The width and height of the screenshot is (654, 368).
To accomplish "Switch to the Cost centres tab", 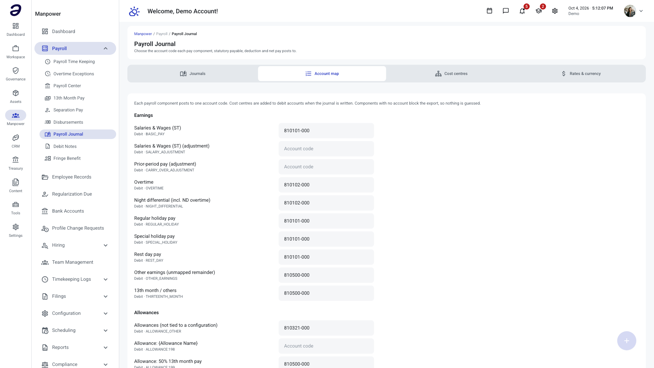I will (451, 74).
